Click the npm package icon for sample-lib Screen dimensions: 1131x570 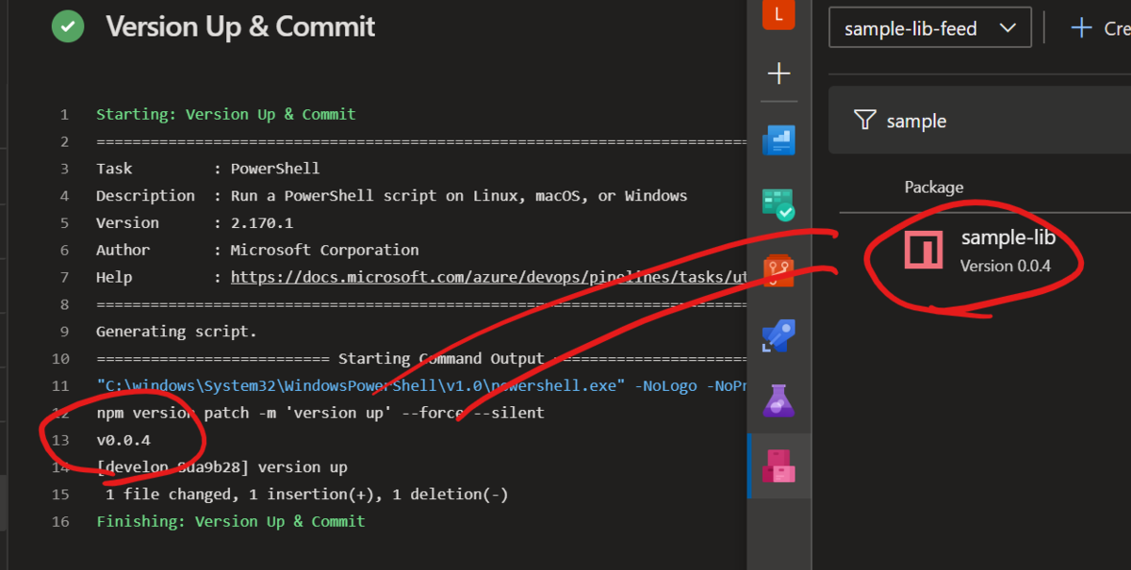(924, 250)
